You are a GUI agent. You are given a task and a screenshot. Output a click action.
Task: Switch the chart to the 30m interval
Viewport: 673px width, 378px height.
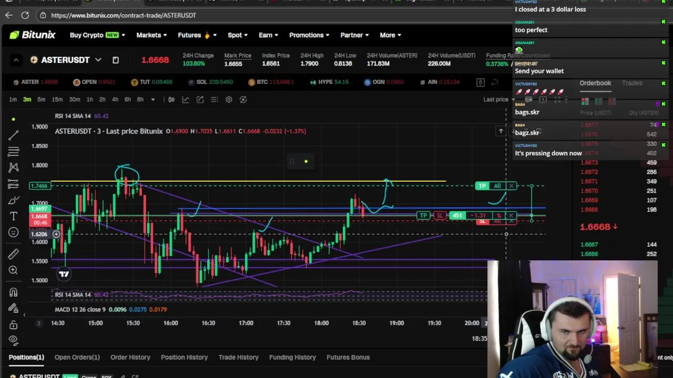pos(75,100)
